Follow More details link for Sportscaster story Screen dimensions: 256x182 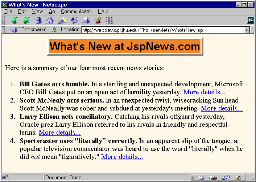coord(122,157)
